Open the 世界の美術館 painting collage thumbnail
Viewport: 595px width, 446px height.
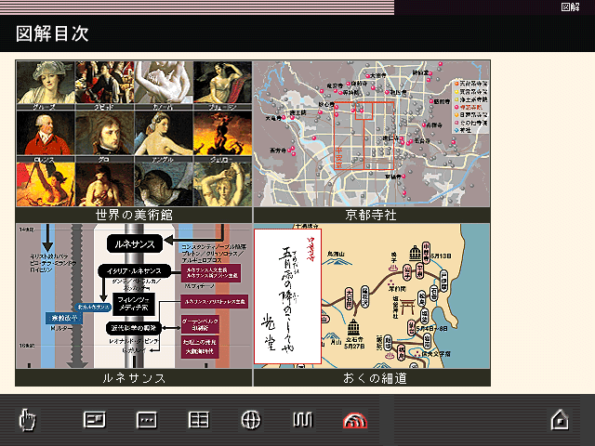pyautogui.click(x=134, y=134)
